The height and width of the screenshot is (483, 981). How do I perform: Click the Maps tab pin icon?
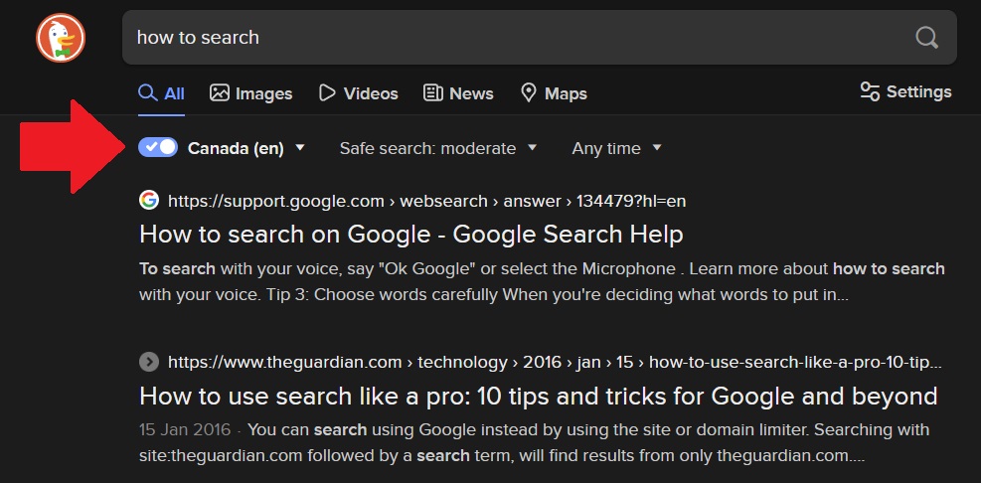pos(529,92)
